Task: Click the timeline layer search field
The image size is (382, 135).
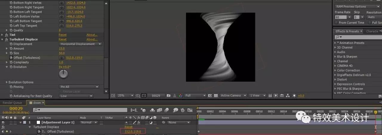Action: (80, 110)
